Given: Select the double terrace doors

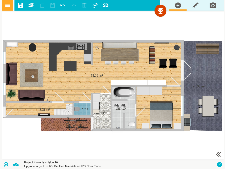Looking at the screenshot, I should (x=187, y=70).
